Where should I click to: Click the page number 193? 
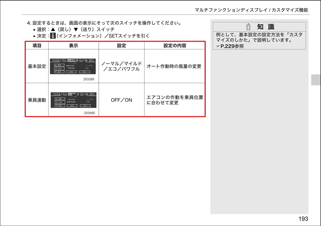(303, 219)
